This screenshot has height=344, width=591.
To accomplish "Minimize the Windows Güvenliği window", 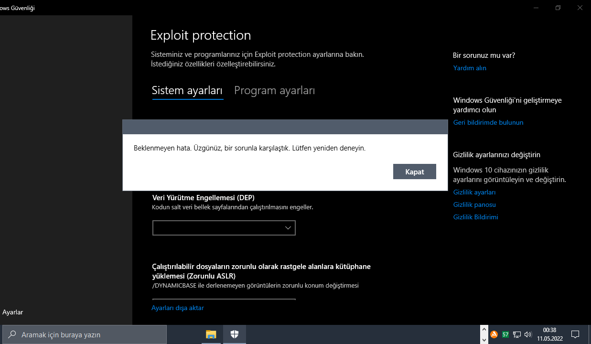I will [x=536, y=8].
